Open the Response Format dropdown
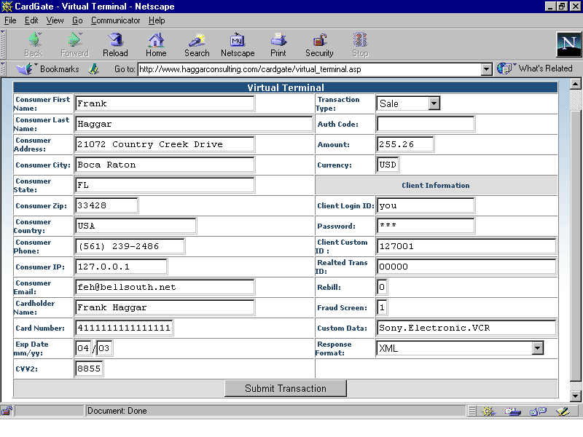The image size is (583, 437). coord(537,348)
